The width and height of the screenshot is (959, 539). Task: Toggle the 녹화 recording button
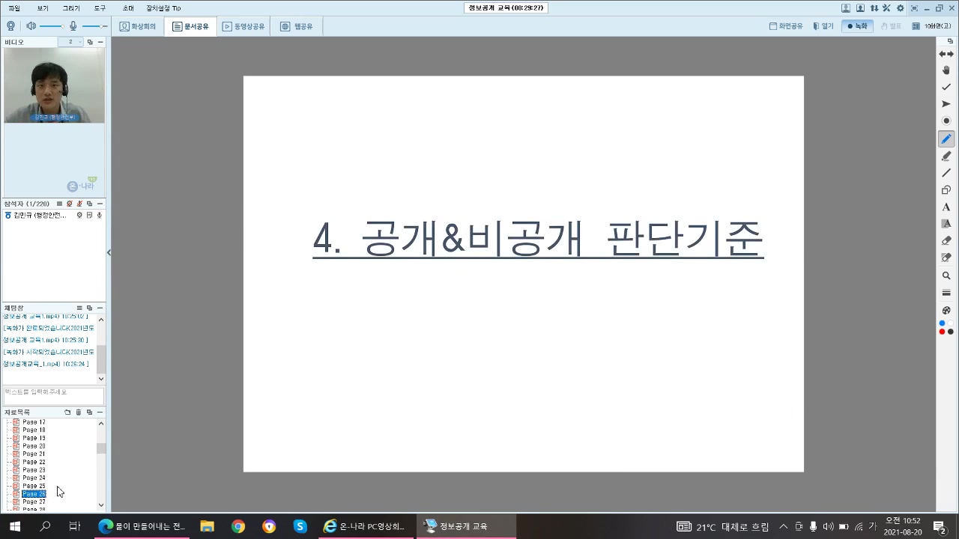coord(857,26)
